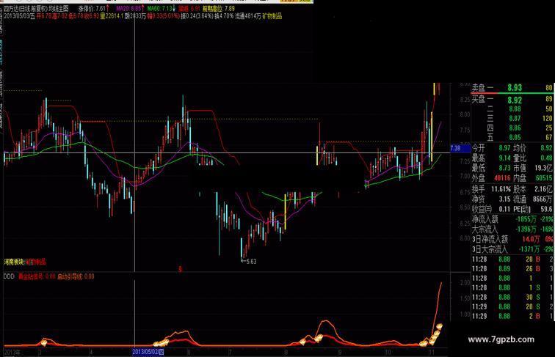Click the 换手 value 11.61%
The height and width of the screenshot is (357, 555).
click(x=501, y=189)
